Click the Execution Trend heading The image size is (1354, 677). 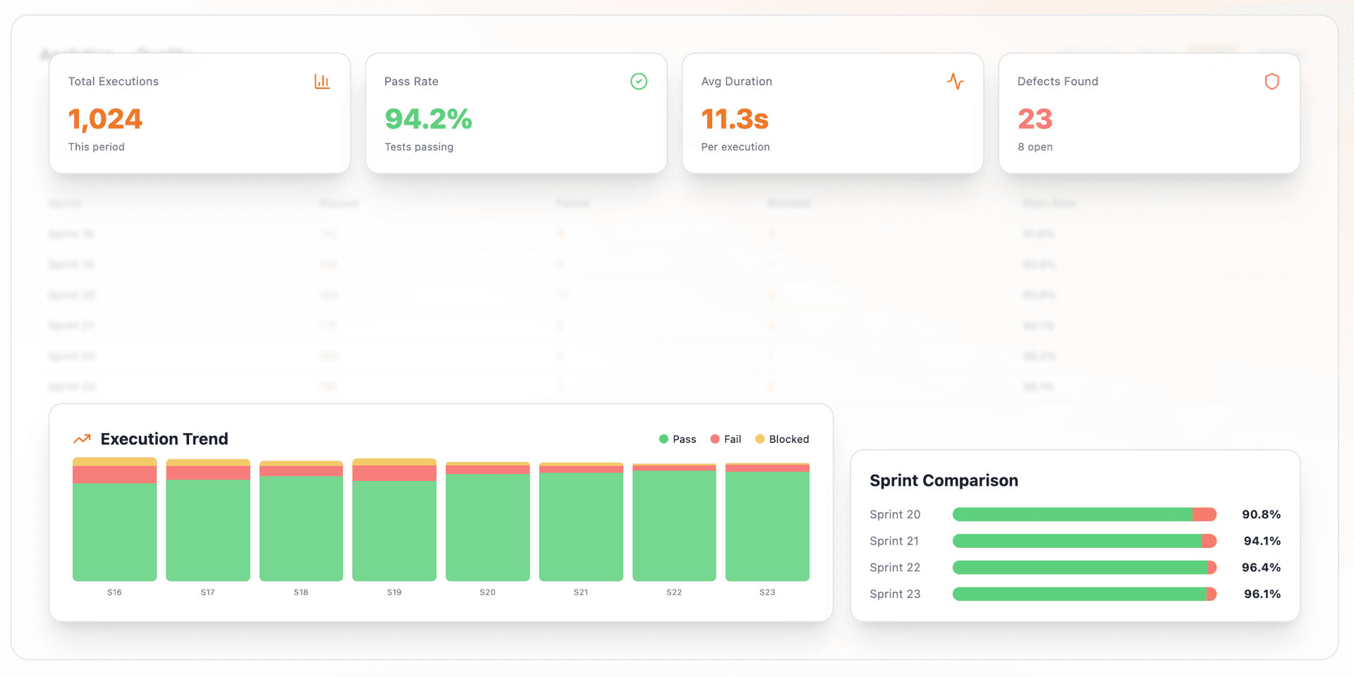[x=163, y=438]
